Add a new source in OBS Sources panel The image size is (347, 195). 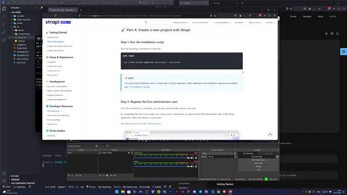pyautogui.click(x=100, y=175)
